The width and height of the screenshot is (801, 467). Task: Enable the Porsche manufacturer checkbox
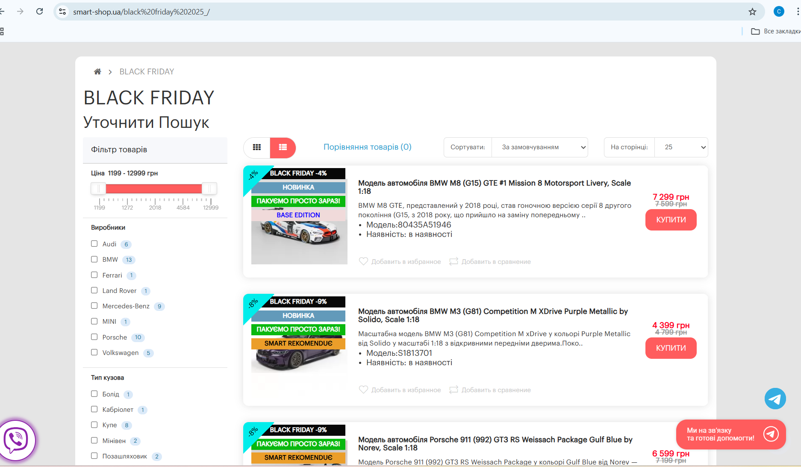pos(94,337)
